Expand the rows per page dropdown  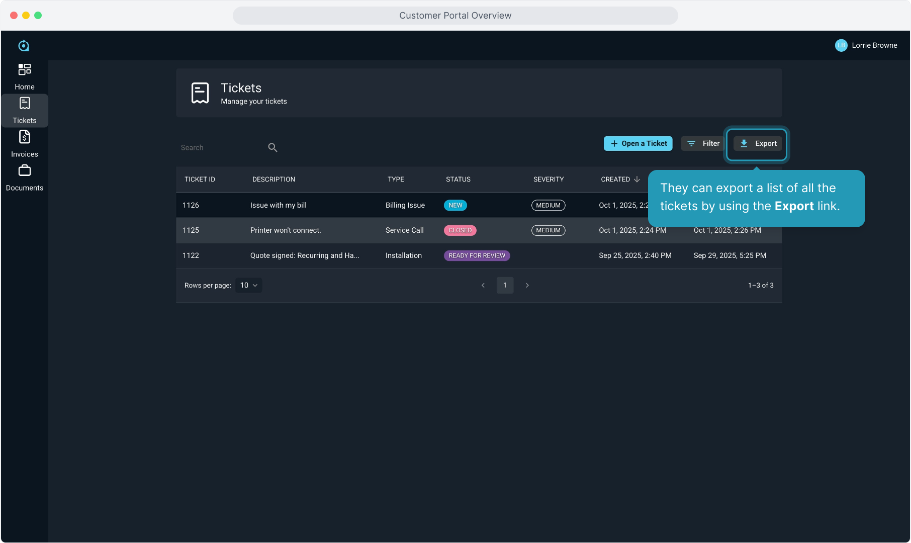(x=249, y=285)
